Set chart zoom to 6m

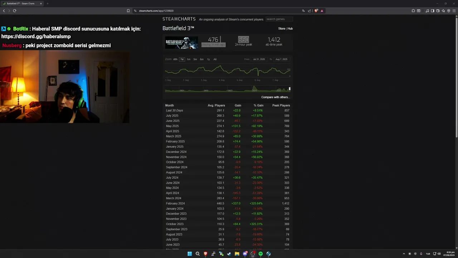(x=202, y=59)
